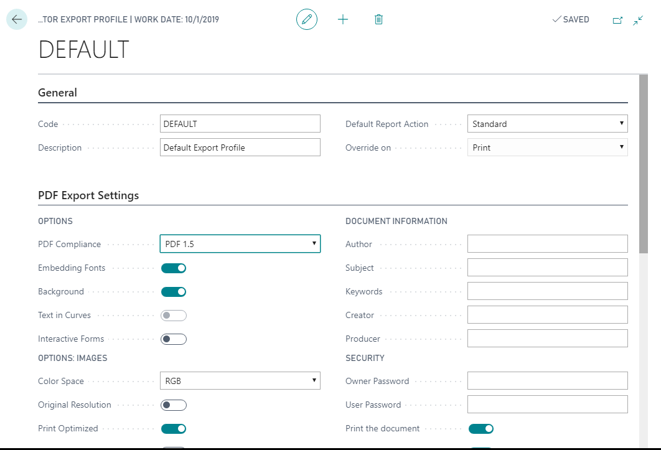The height and width of the screenshot is (450, 661).
Task: Open page in new window icon
Action: (x=617, y=20)
